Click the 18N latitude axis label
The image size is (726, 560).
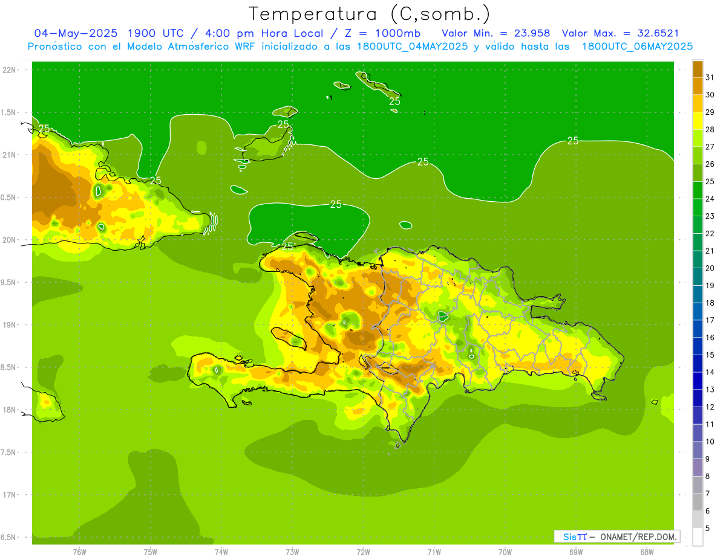click(9, 410)
